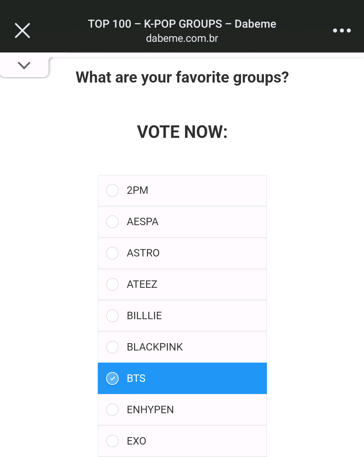Click the BLACKPINK row label
This screenshot has width=364, height=457.
[155, 347]
